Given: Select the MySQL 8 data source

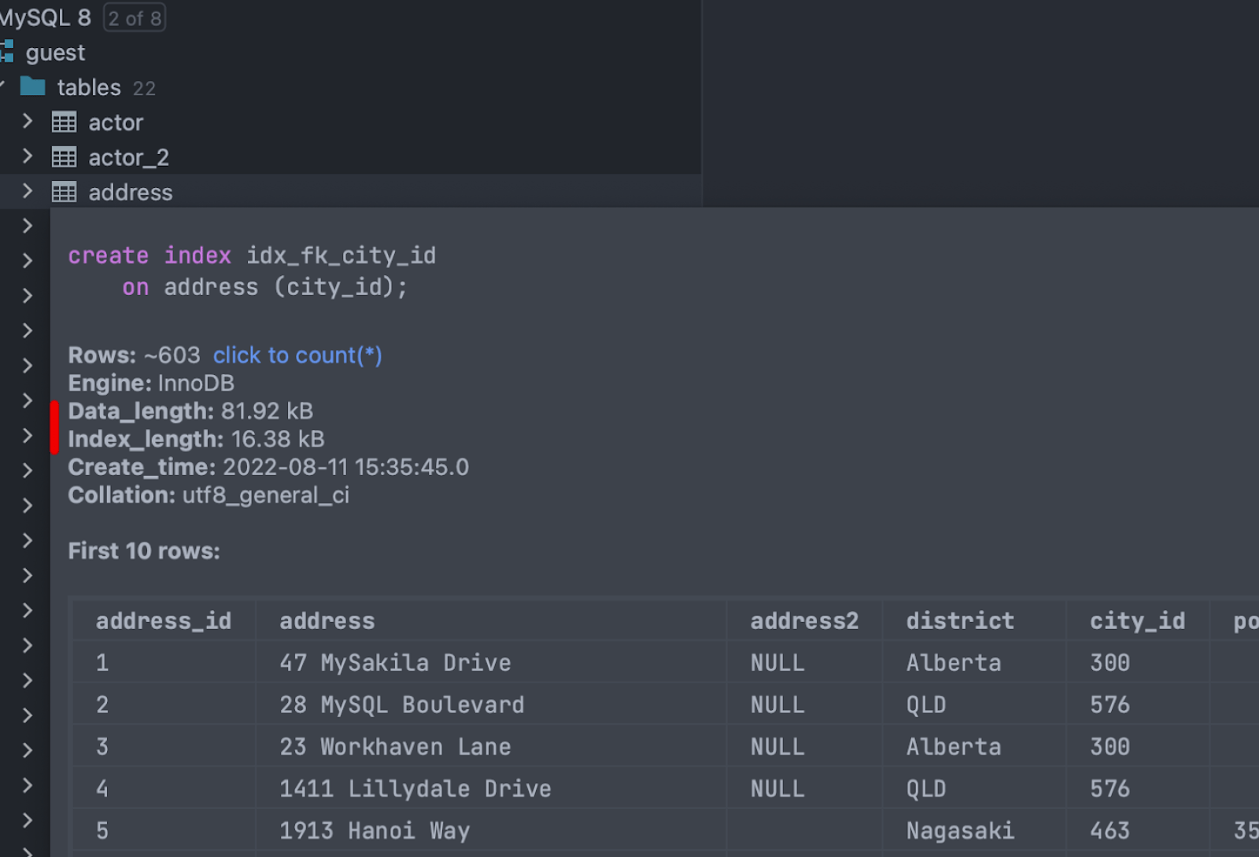Looking at the screenshot, I should pyautogui.click(x=45, y=17).
